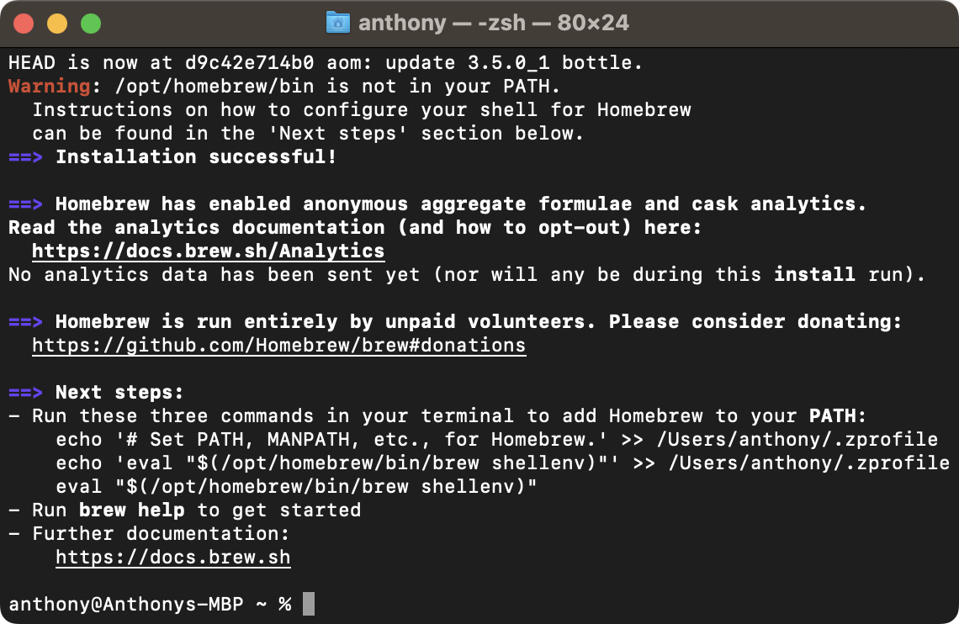Zoom the window using the green button
The height and width of the screenshot is (624, 959).
pos(91,24)
